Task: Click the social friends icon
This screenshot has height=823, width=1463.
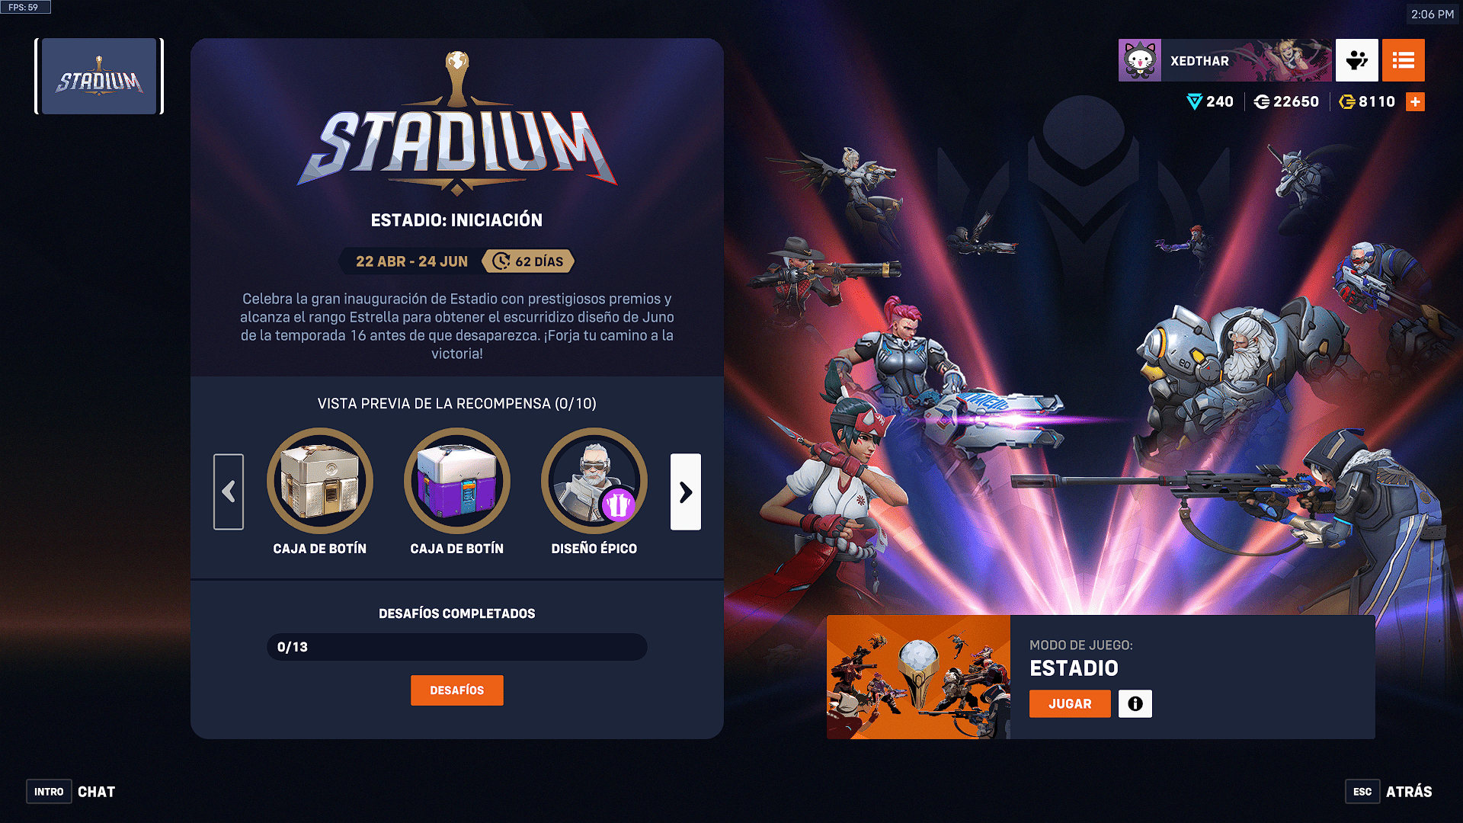Action: click(1356, 60)
